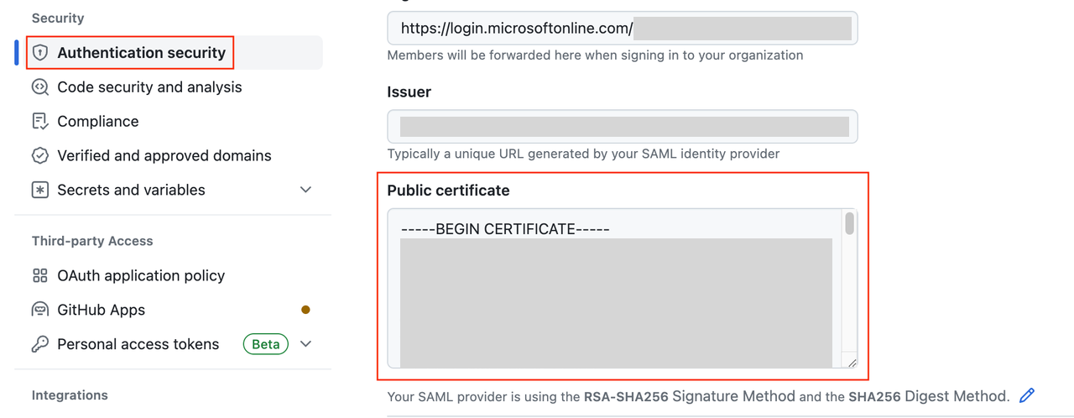Image resolution: width=1074 pixels, height=418 pixels.
Task: Edit signature method with pencil icon
Action: tap(1027, 395)
